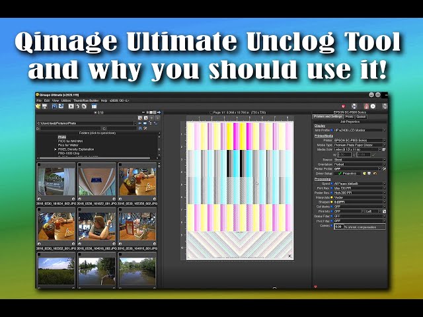Click the Job Properties header bar
This screenshot has height=317, width=423.
point(350,122)
